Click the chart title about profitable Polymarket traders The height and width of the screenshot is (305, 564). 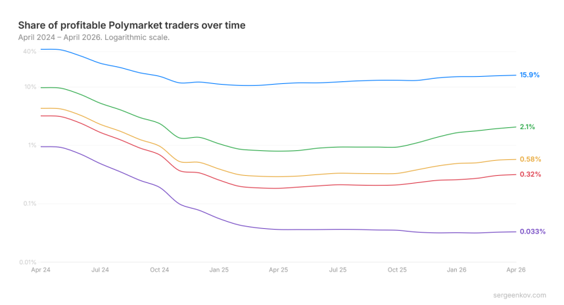tap(132, 25)
